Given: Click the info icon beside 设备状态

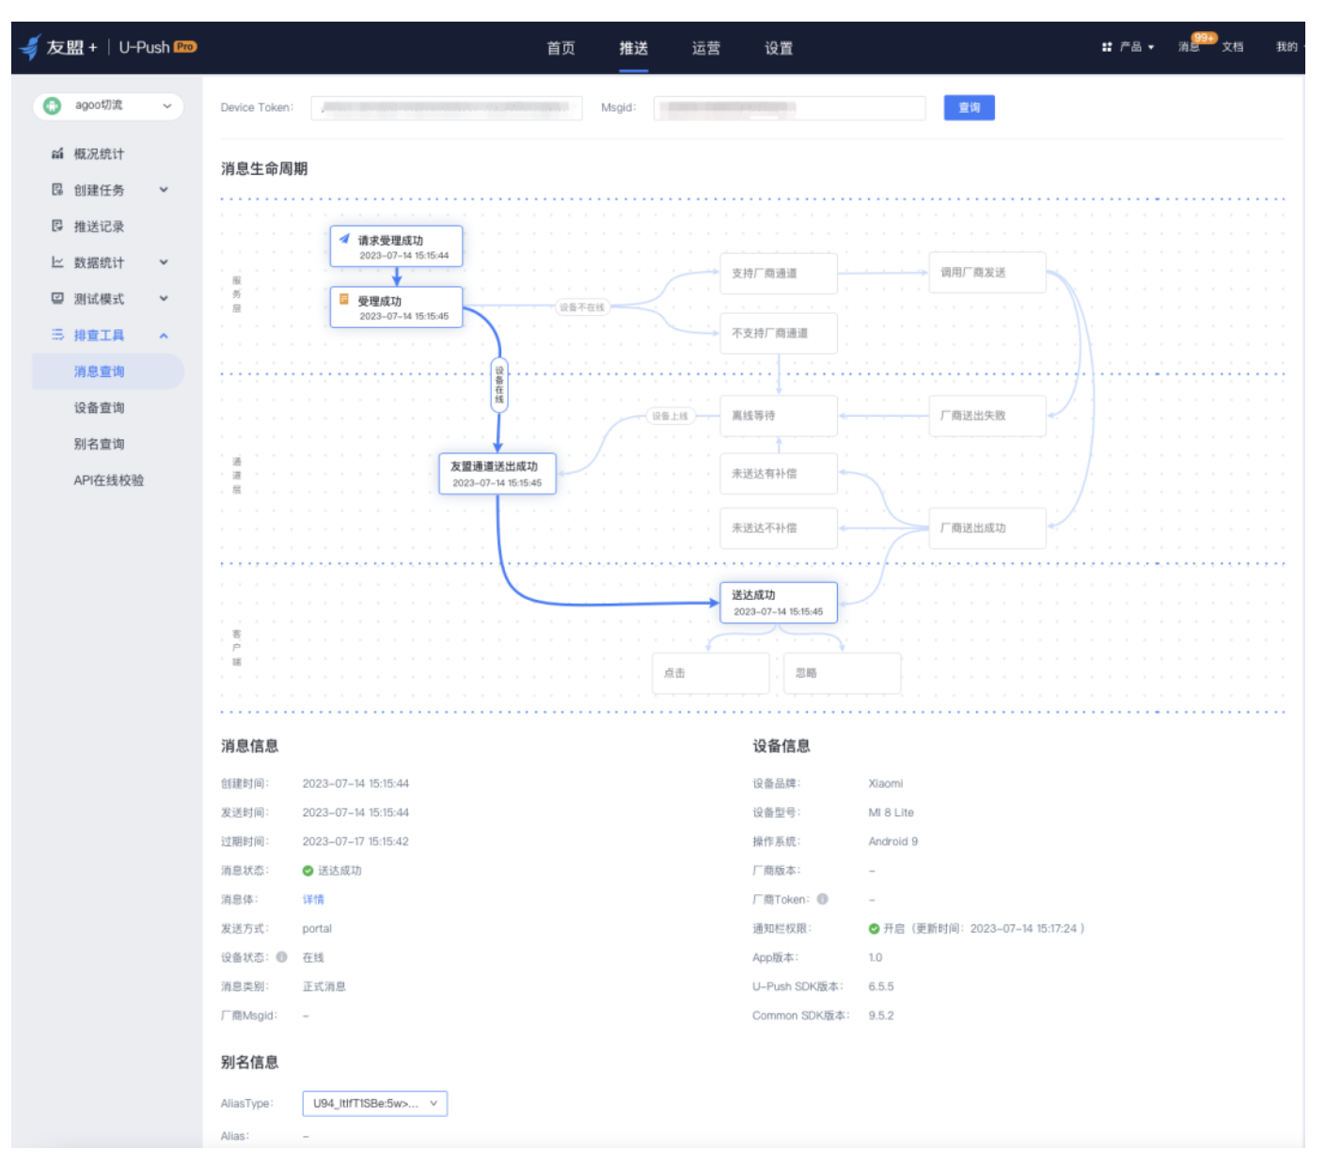Looking at the screenshot, I should [281, 957].
